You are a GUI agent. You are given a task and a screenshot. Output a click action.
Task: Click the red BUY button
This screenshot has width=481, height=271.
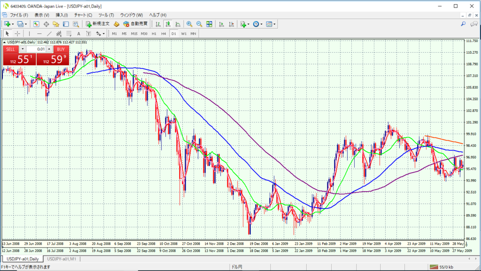click(61, 49)
